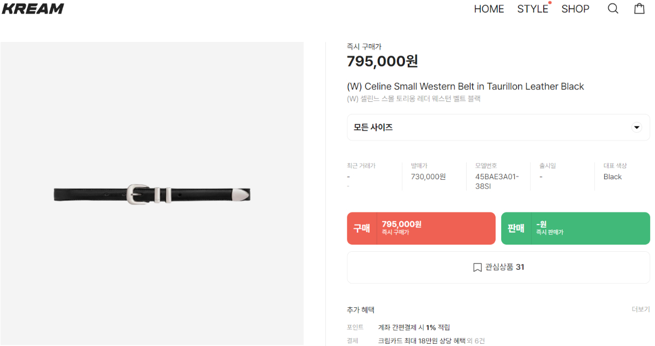Click the size dropdown arrow icon
The width and height of the screenshot is (655, 346).
[636, 128]
